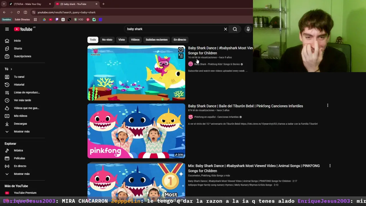The width and height of the screenshot is (366, 206).
Task: Click the magnifier search button
Action: [235, 29]
